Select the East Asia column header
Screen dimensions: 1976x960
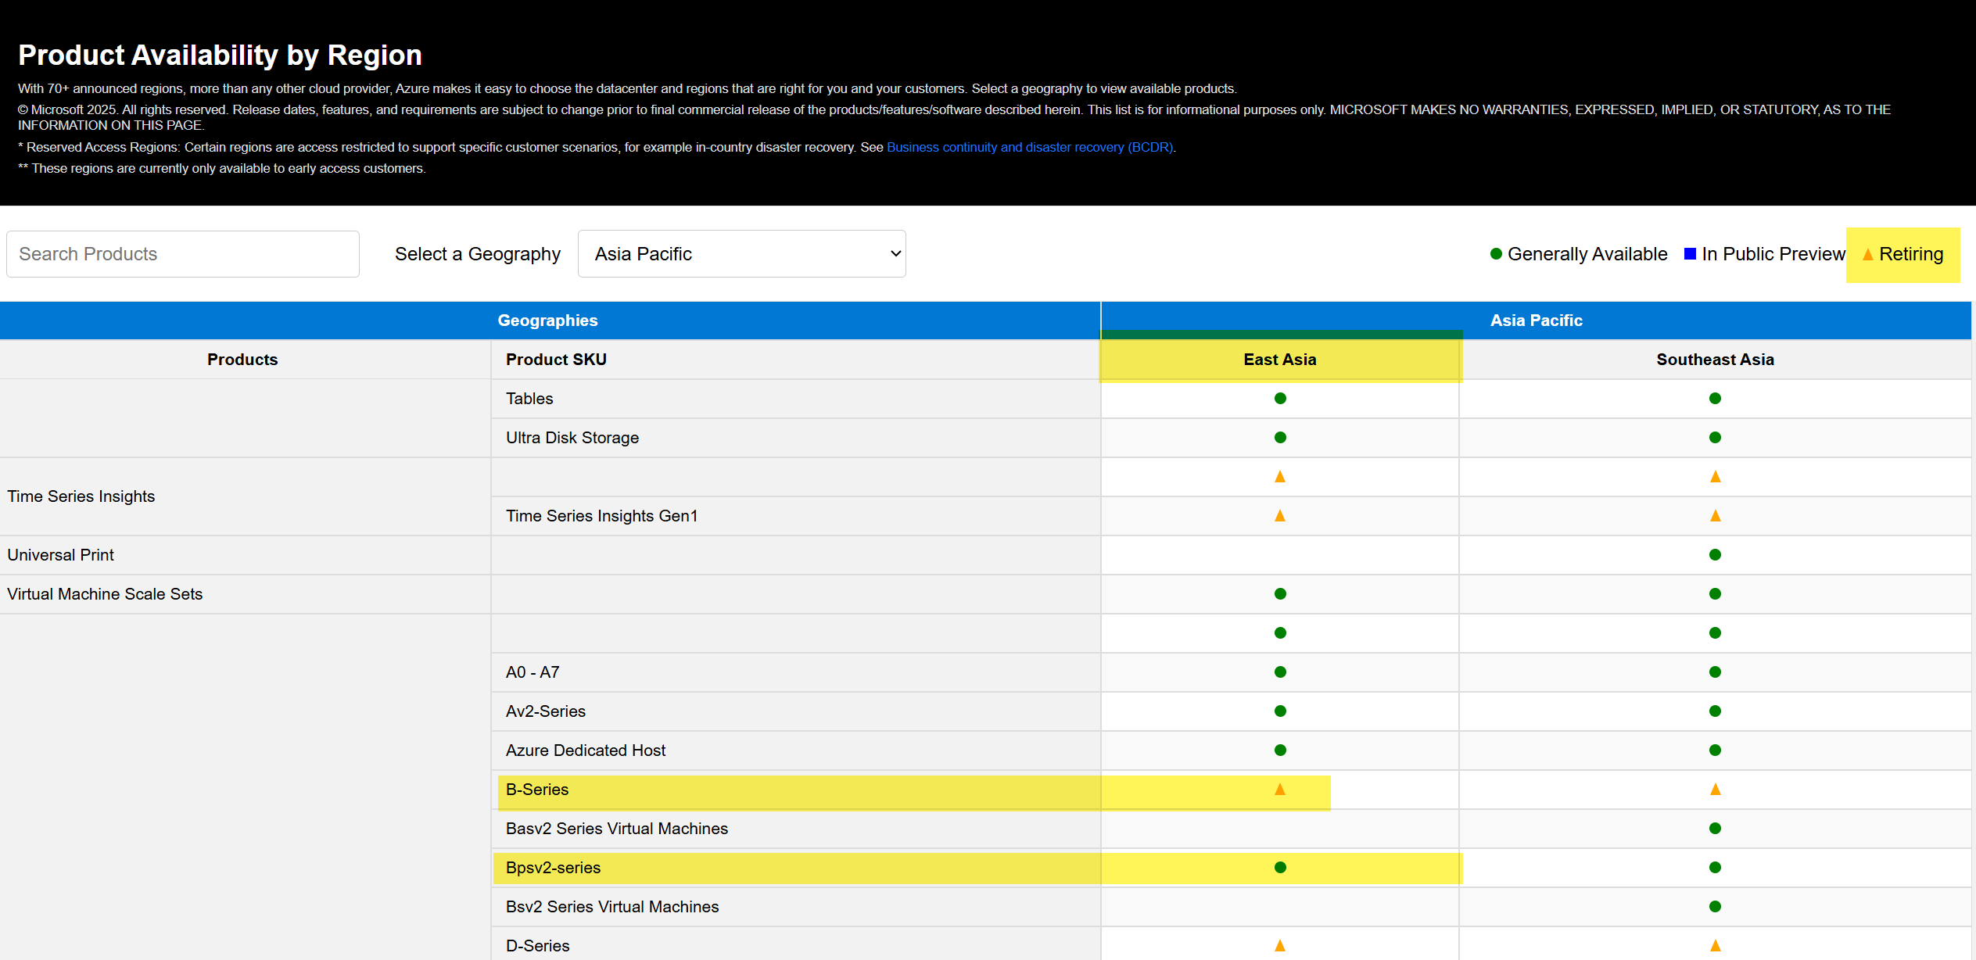[1280, 360]
